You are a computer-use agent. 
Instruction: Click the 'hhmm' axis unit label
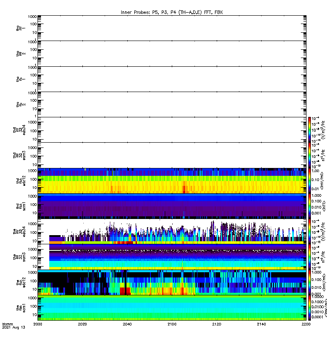(x=7, y=324)
